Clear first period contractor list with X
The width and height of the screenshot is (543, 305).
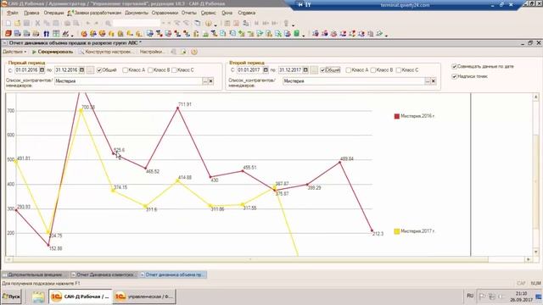[x=210, y=81]
